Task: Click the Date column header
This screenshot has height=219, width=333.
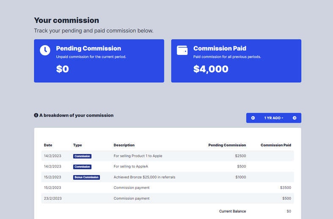Action: (x=48, y=145)
